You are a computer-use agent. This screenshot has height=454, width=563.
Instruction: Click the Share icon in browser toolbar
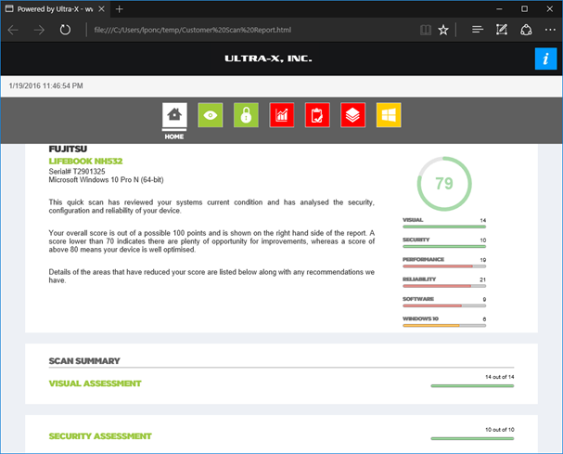click(526, 30)
